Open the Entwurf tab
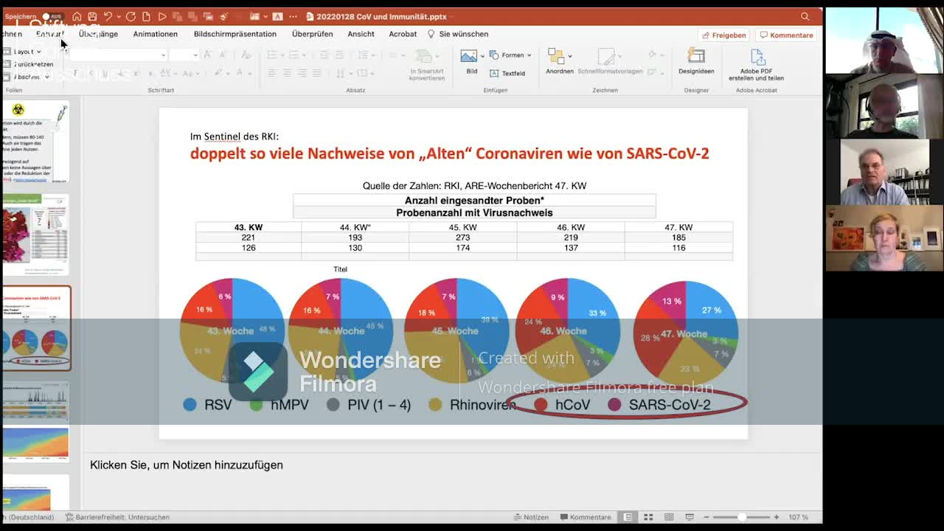944x531 pixels. click(x=50, y=34)
